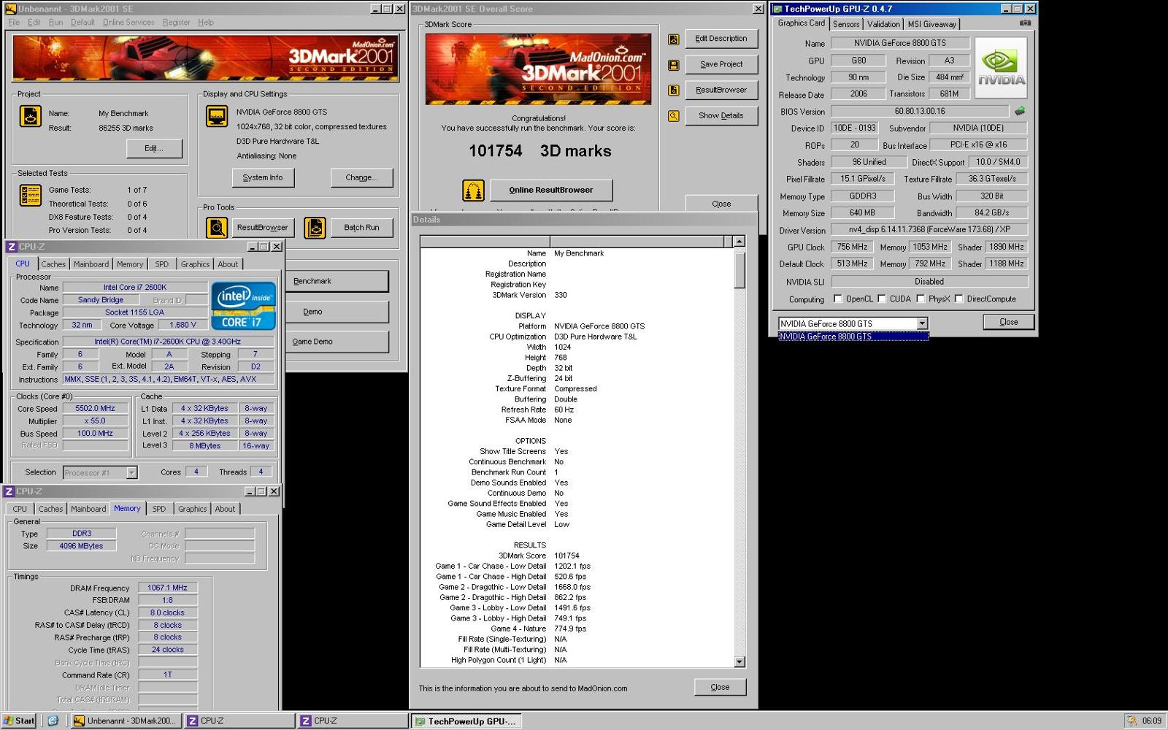Click the system tray notification icon
Image resolution: width=1168 pixels, height=730 pixels.
[x=1131, y=721]
